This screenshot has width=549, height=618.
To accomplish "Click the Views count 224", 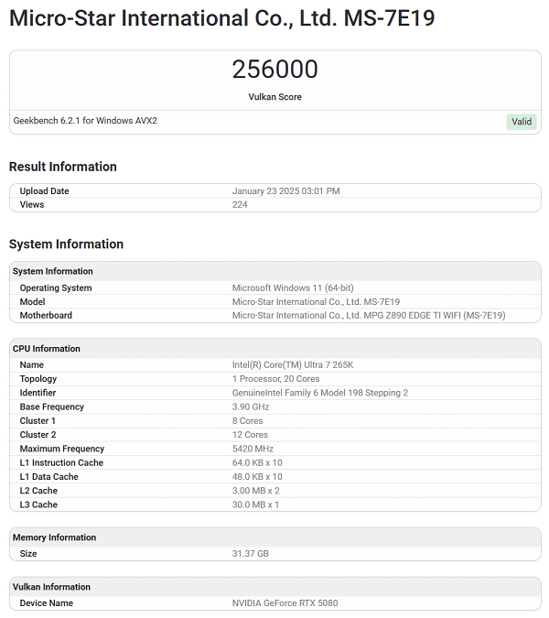I will pos(240,205).
